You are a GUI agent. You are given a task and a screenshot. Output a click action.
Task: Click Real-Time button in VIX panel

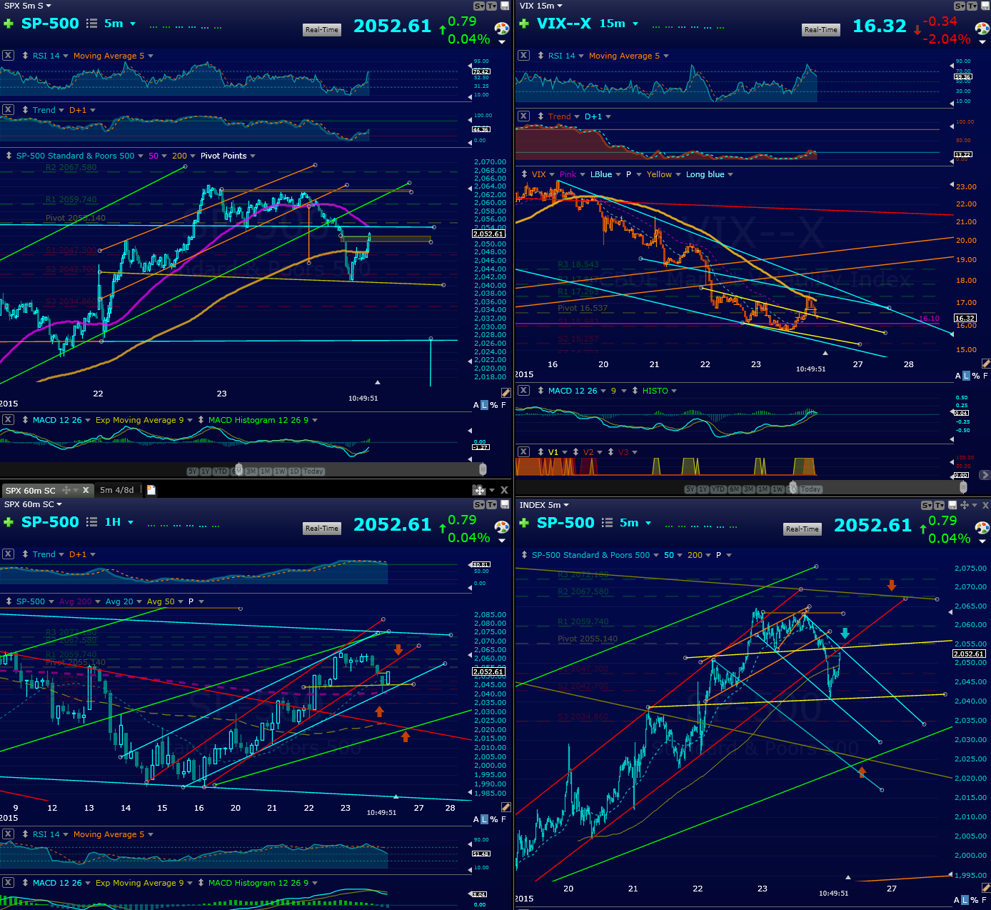[820, 29]
